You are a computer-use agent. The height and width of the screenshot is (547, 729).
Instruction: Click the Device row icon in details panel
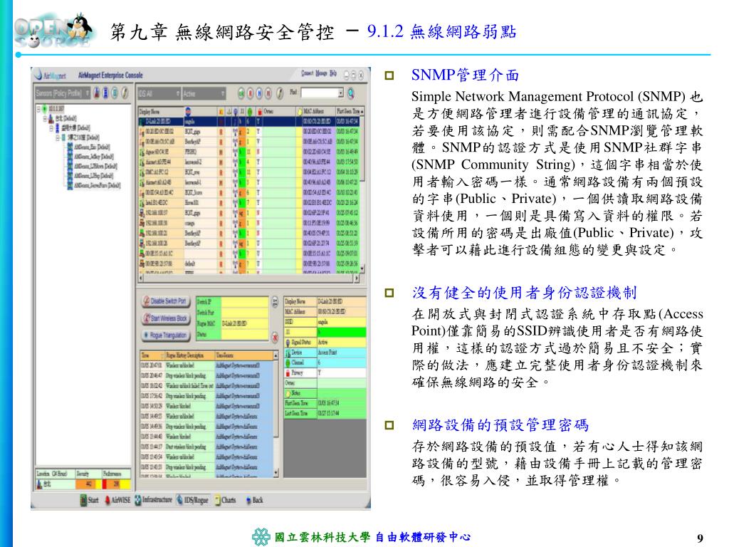click(288, 353)
